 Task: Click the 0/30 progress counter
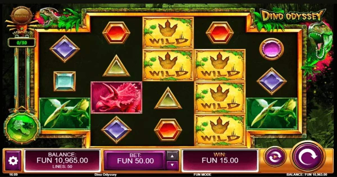[x=22, y=42]
